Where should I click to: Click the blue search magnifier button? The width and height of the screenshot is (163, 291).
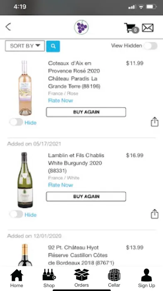tap(53, 46)
